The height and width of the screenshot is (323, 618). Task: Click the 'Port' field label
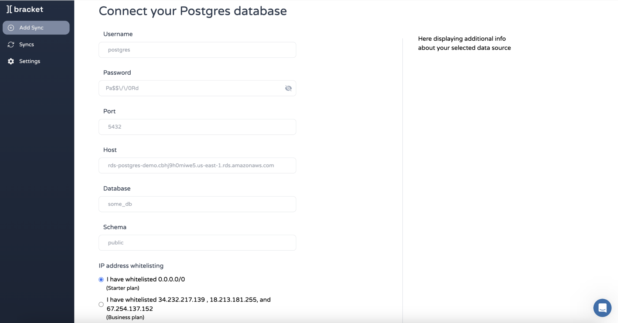[x=109, y=111]
